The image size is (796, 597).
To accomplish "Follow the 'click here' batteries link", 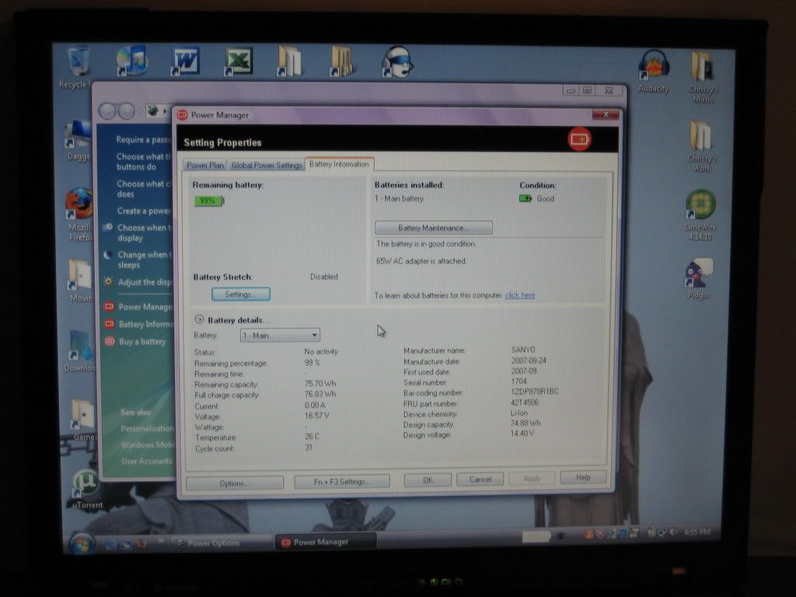I will 519,295.
